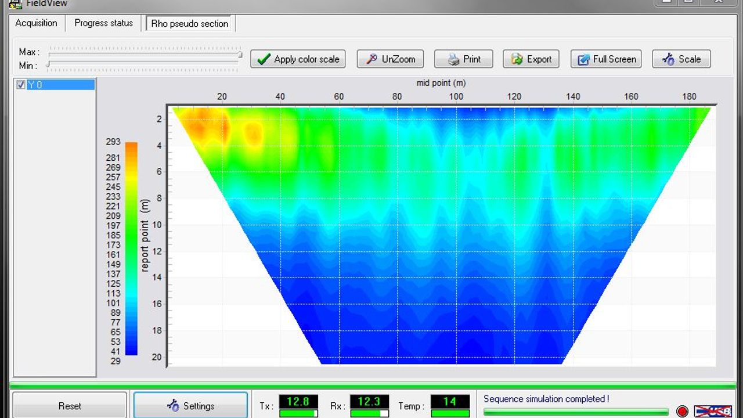This screenshot has height=418, width=743.
Task: Click the printer icon on Print
Action: (454, 59)
